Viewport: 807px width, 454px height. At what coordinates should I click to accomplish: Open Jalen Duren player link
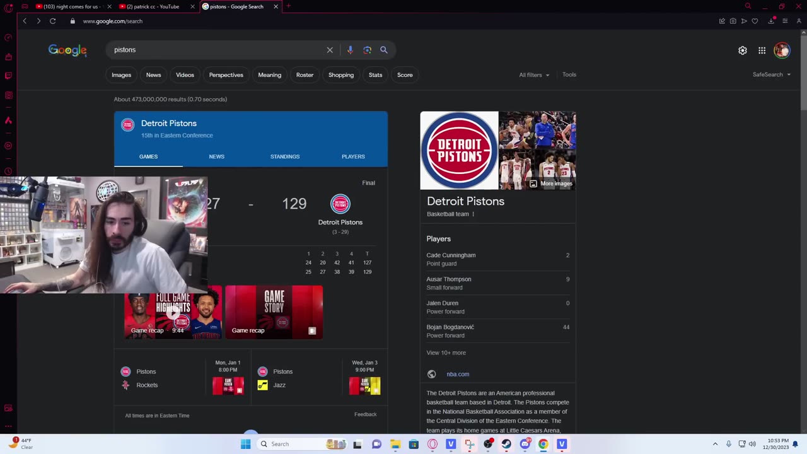pyautogui.click(x=442, y=303)
